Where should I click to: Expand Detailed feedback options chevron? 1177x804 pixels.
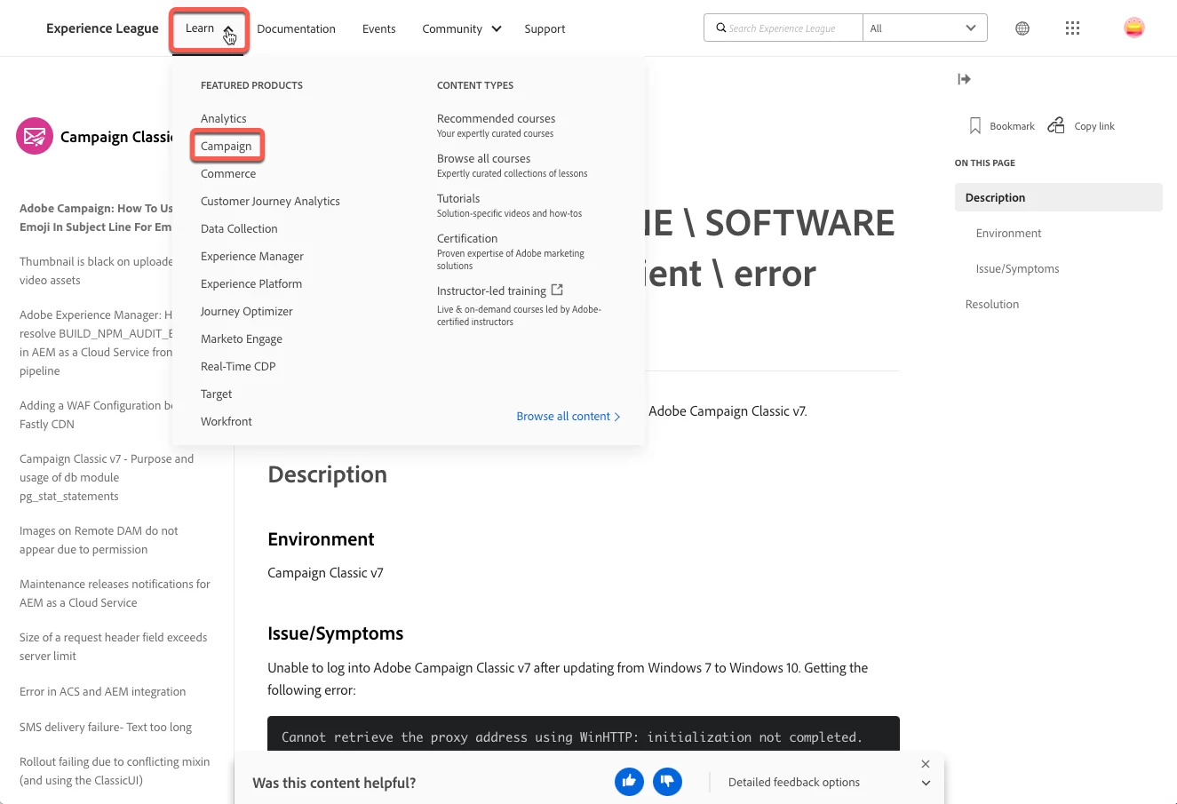coord(926,783)
